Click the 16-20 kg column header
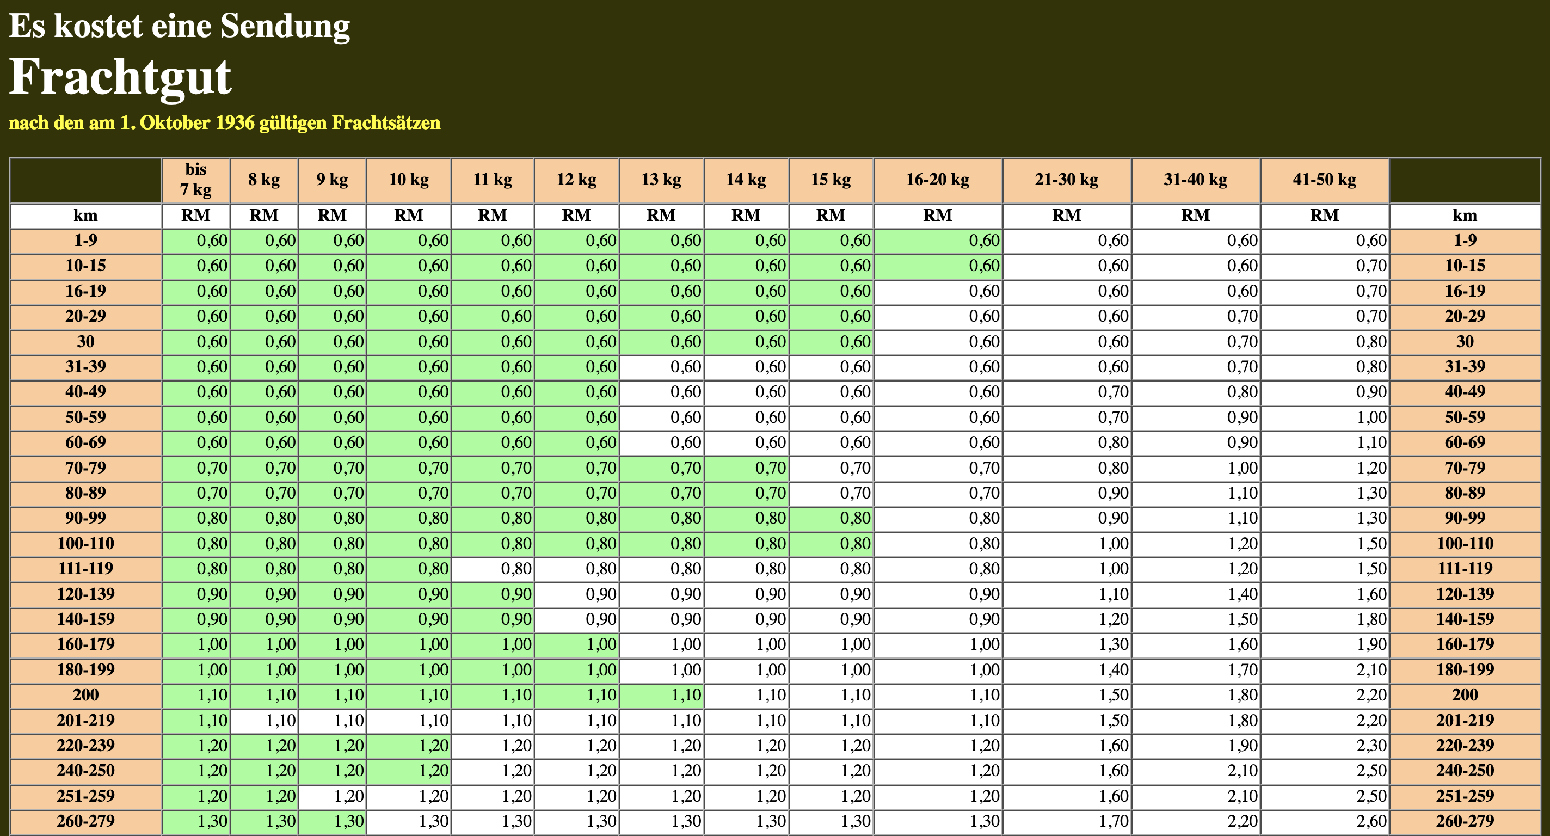The height and width of the screenshot is (836, 1550). tap(938, 180)
